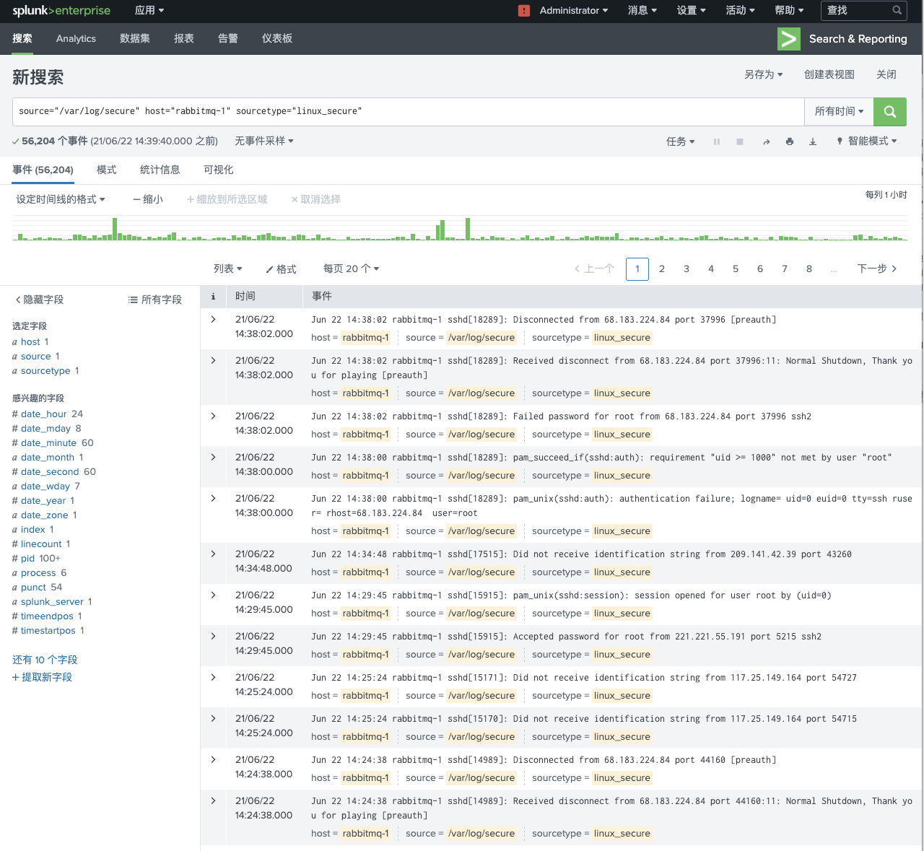Open the 消息 menu

click(642, 10)
